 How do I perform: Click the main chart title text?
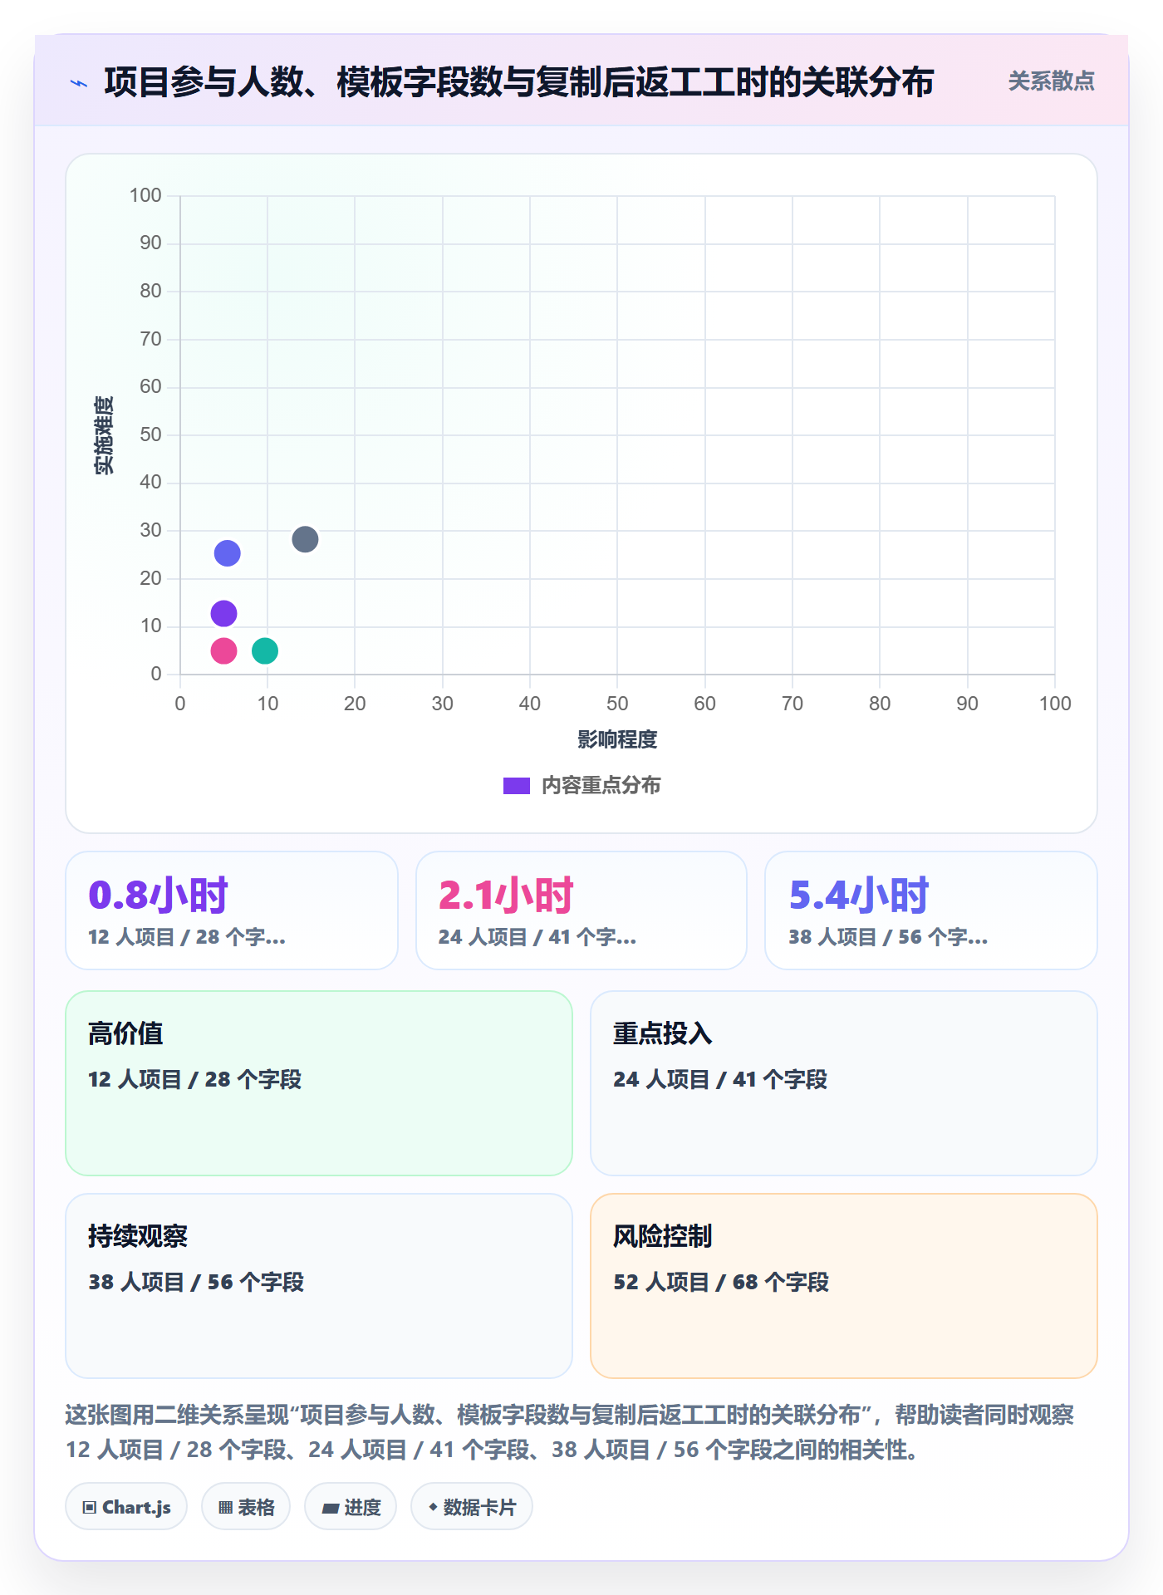point(519,82)
